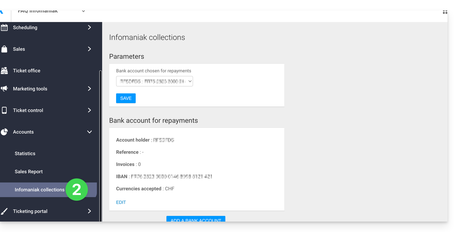458x232 pixels.
Task: Collapse the Accounts section chevron
Action: tap(89, 132)
